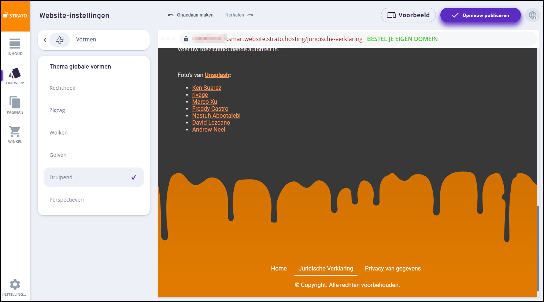Open the Ontwerp design panel
Viewport: 544px width, 302px height.
(x=15, y=76)
